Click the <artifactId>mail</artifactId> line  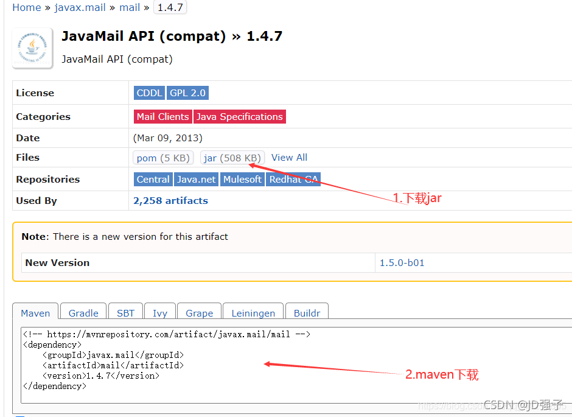(113, 365)
